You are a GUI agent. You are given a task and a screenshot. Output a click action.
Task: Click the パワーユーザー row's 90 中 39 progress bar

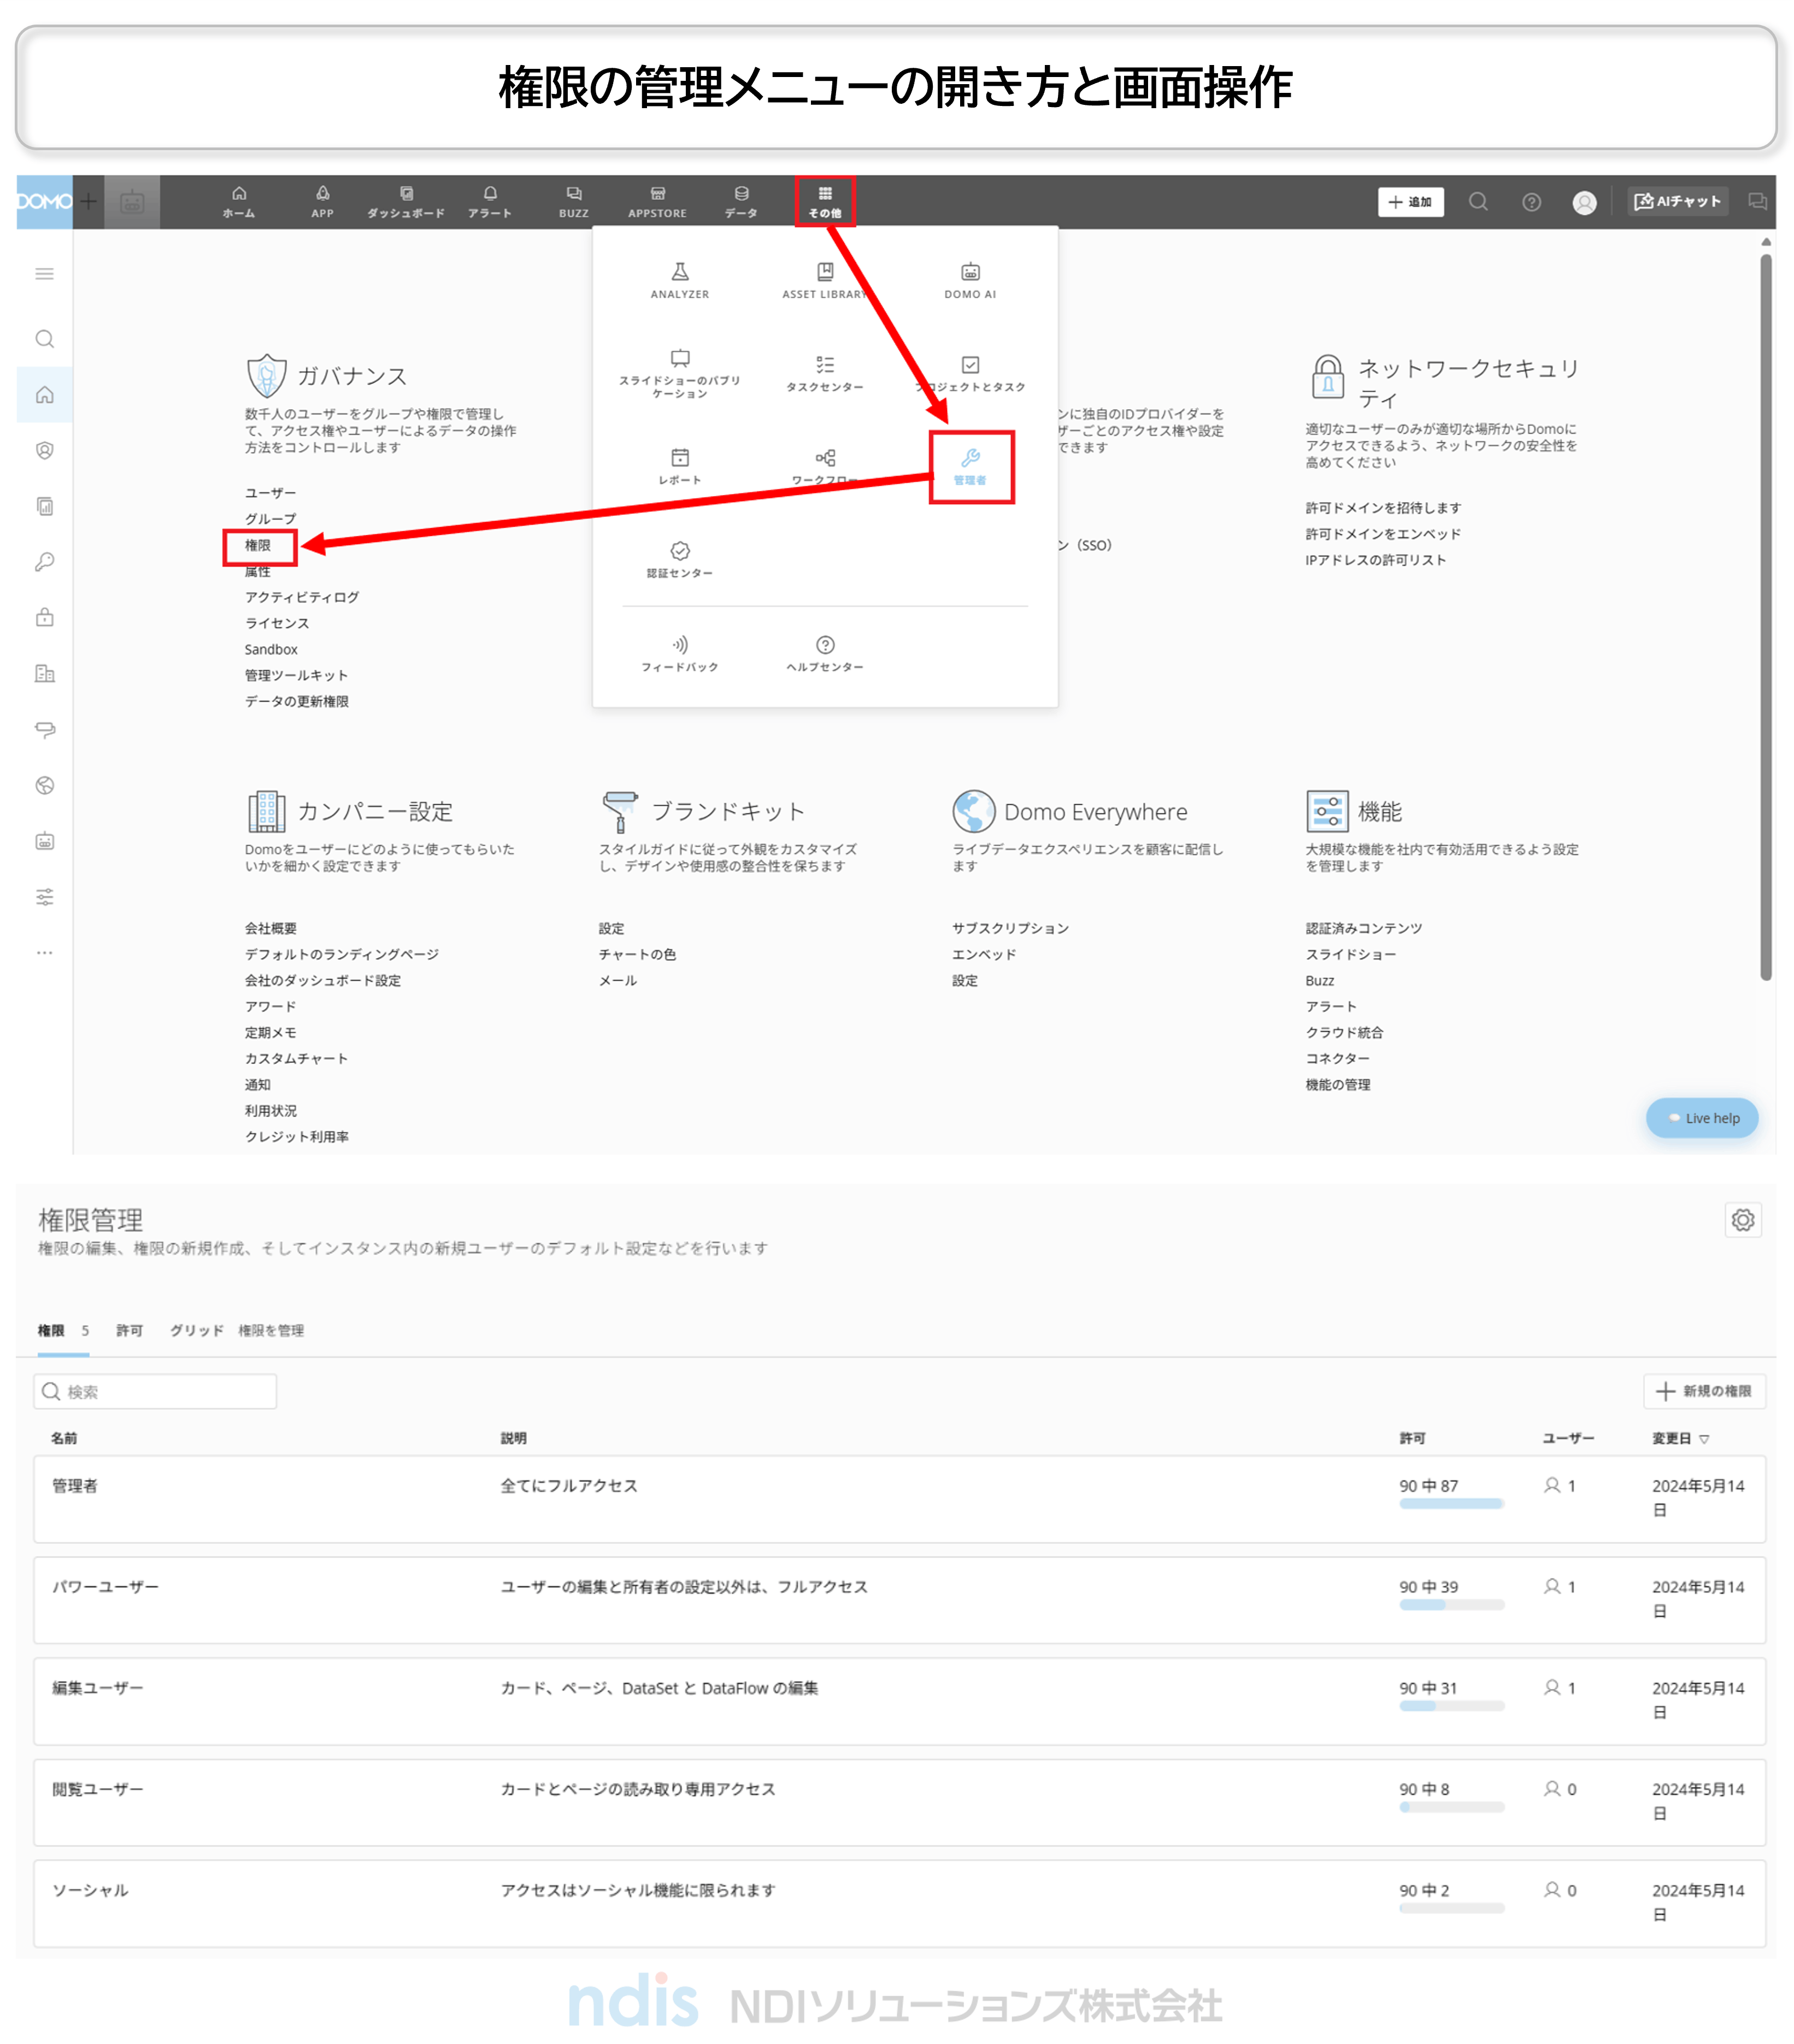click(x=1451, y=1604)
